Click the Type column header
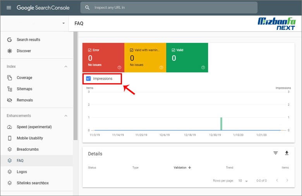This screenshot has width=302, height=196. tap(136, 167)
